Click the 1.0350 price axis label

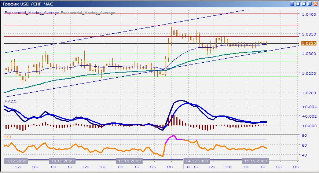309,34
